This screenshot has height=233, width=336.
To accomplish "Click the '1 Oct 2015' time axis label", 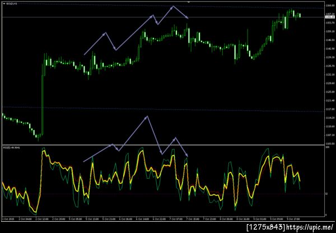I will [8, 220].
